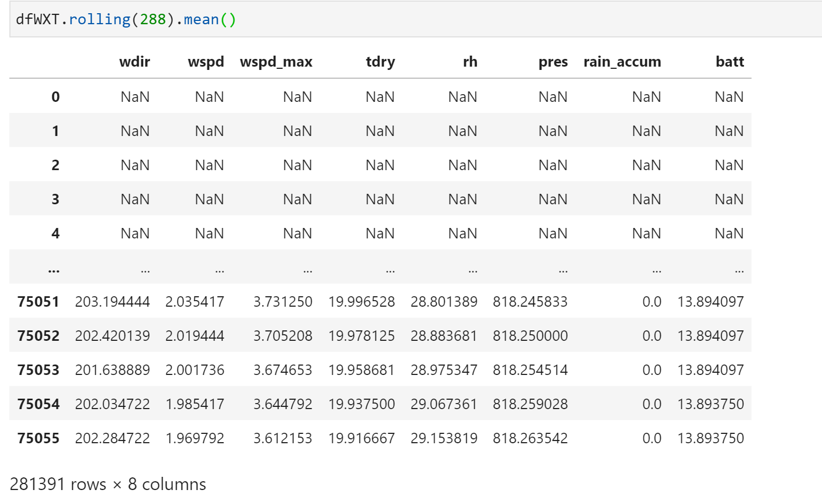Click the pres column header

(553, 62)
